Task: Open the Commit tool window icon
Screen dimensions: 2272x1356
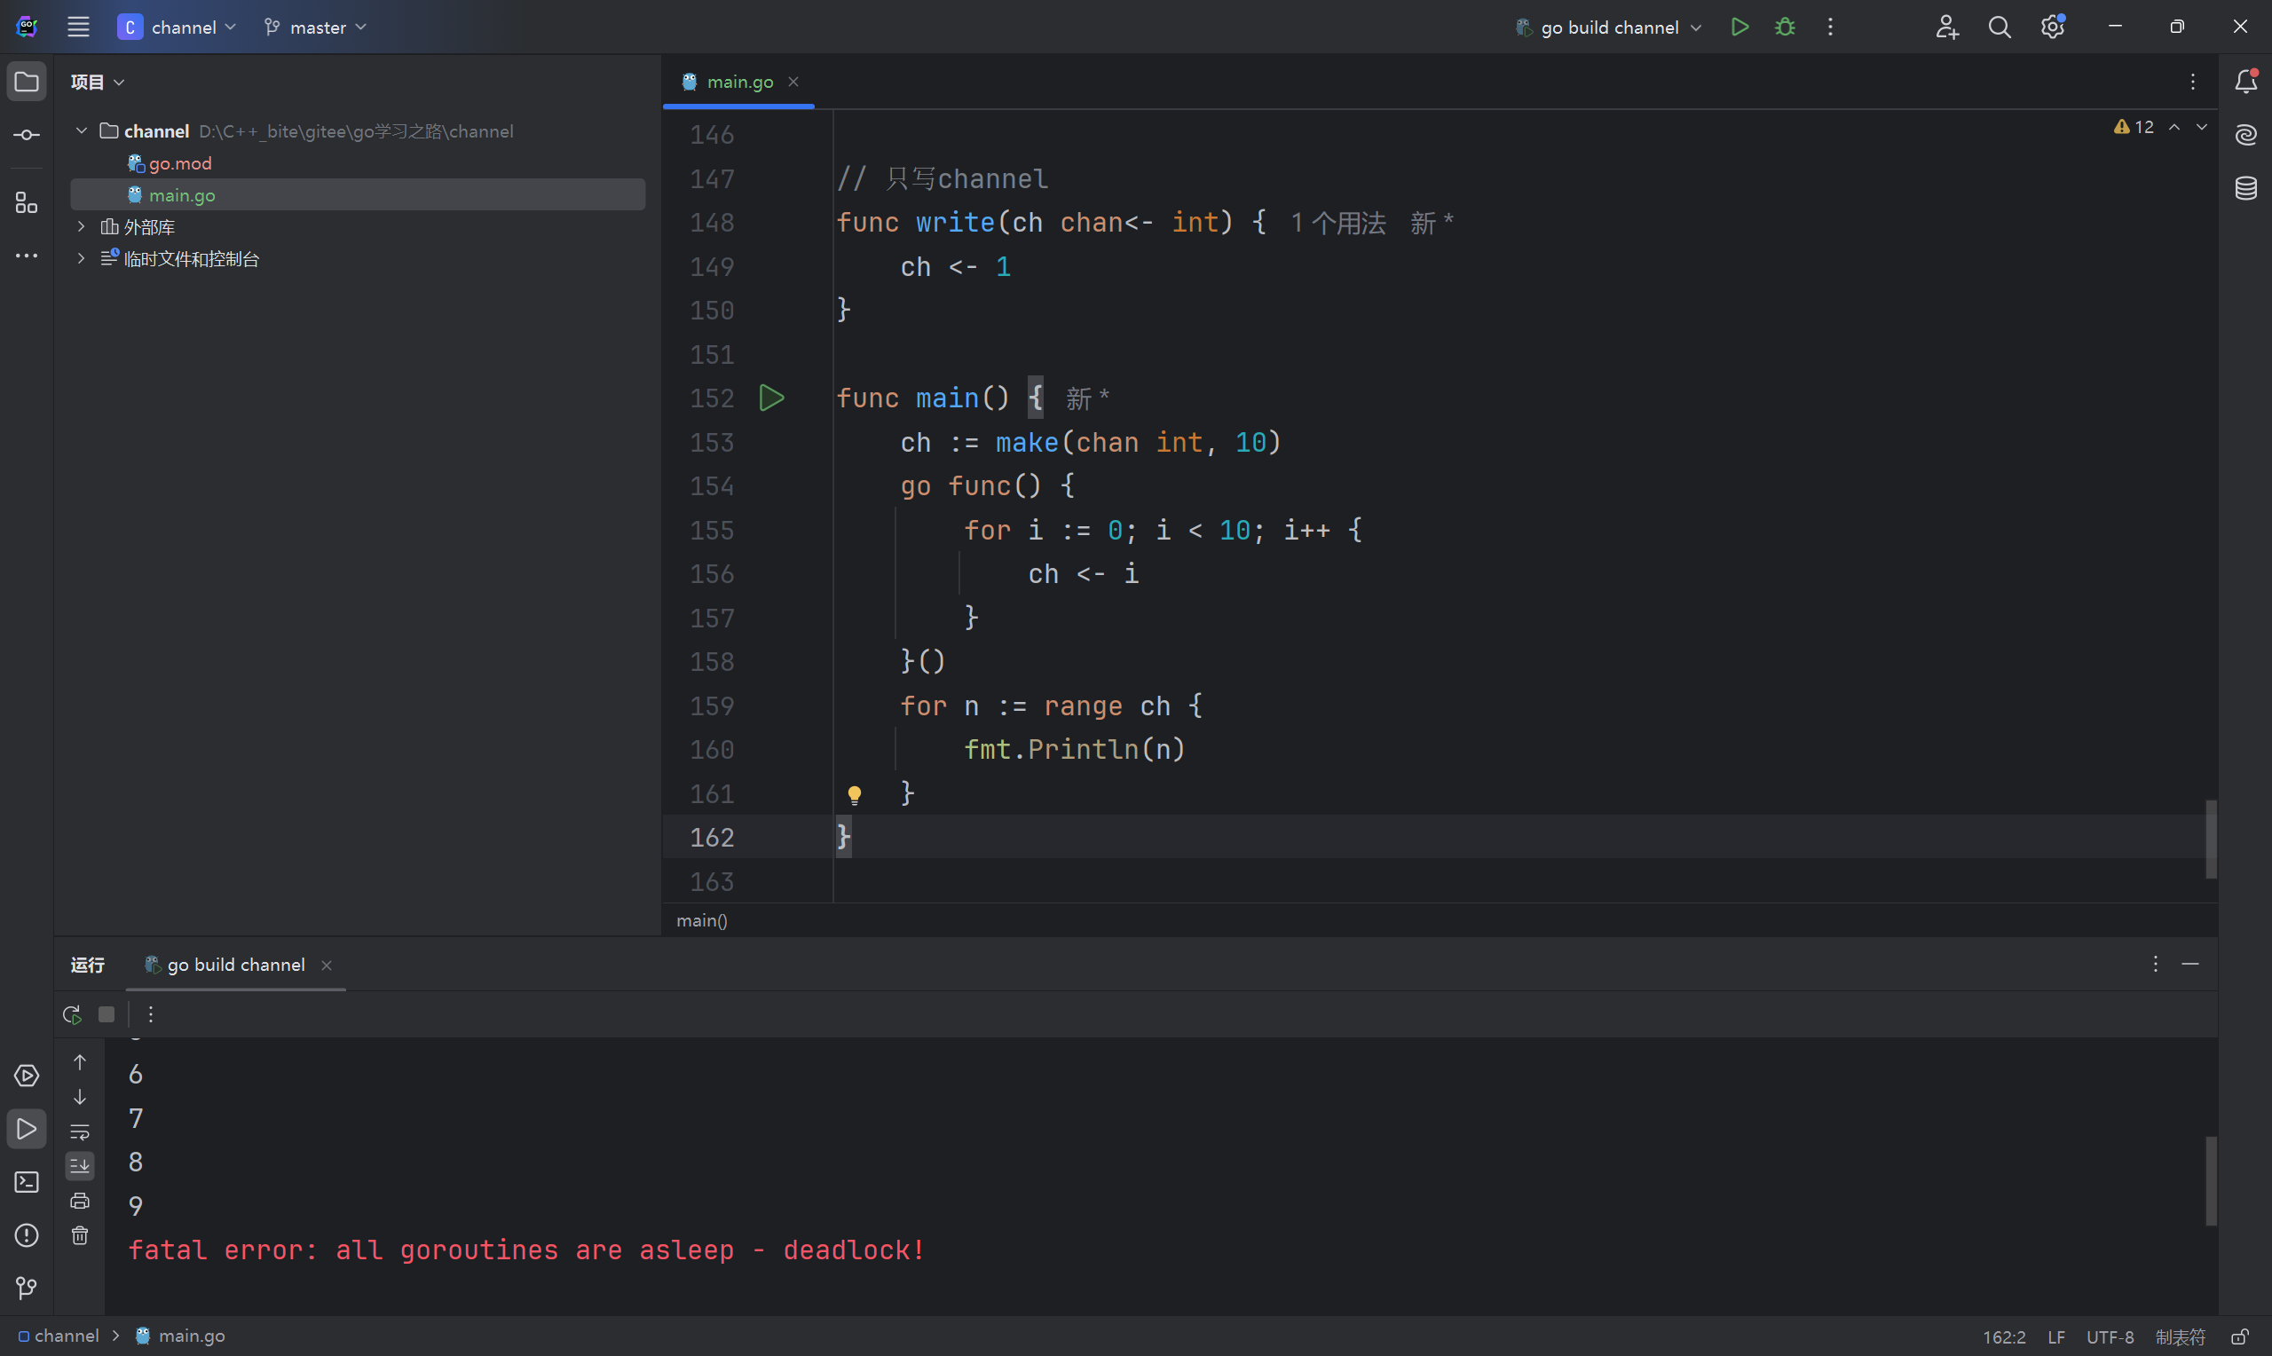Action: (x=27, y=135)
